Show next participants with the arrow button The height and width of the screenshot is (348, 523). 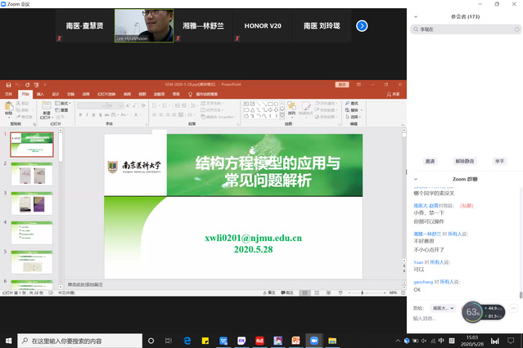pyautogui.click(x=362, y=26)
